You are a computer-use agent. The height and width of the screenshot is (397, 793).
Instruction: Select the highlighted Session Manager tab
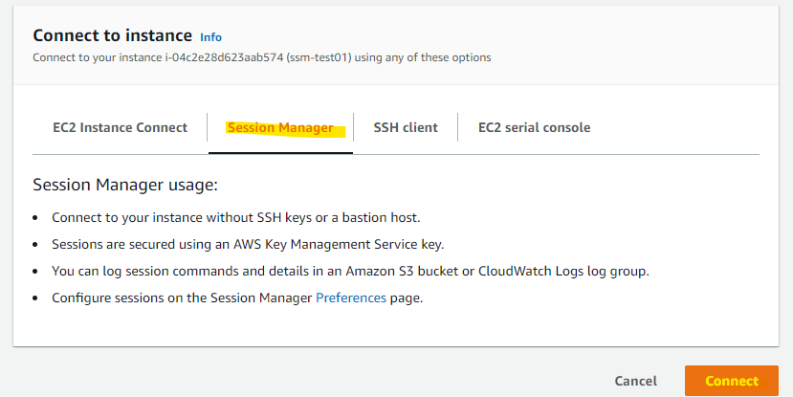click(x=280, y=127)
